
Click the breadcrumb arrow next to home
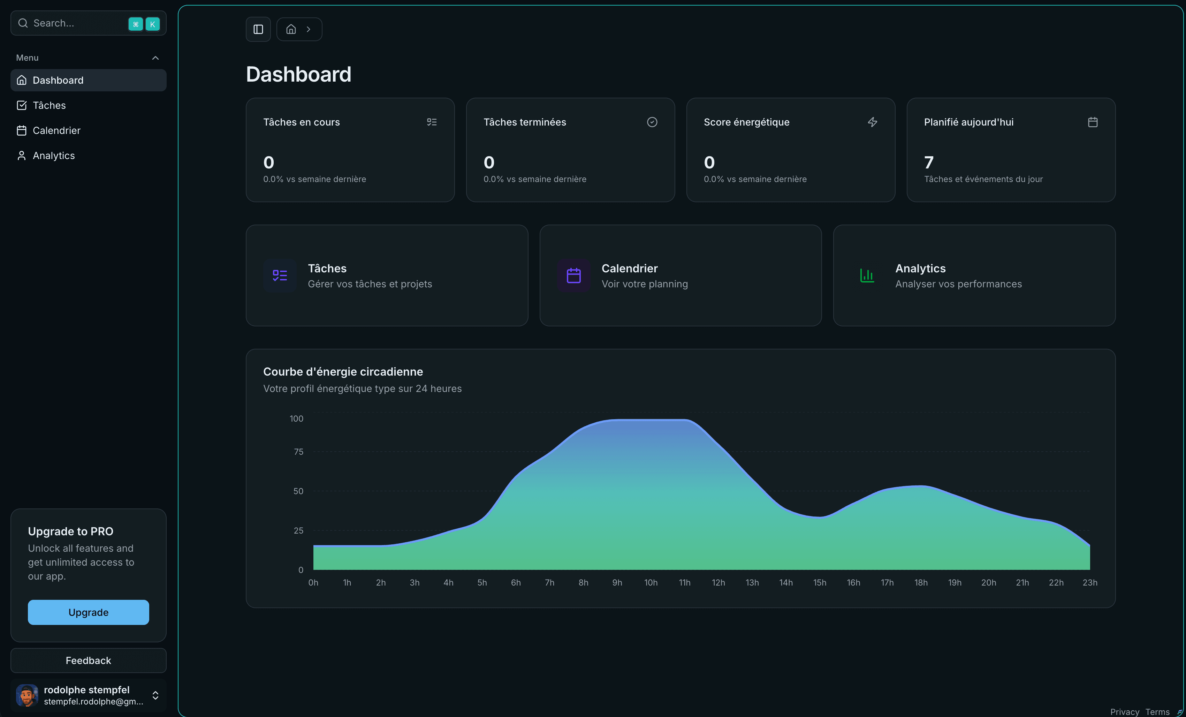point(309,29)
